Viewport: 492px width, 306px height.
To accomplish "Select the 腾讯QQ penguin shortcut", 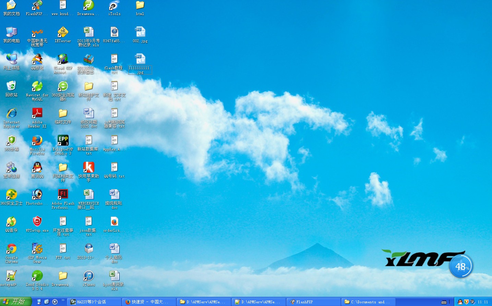I will 37,168.
